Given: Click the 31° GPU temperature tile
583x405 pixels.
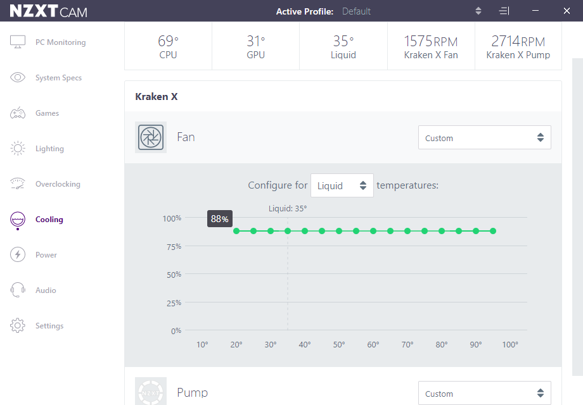Looking at the screenshot, I should pos(256,46).
